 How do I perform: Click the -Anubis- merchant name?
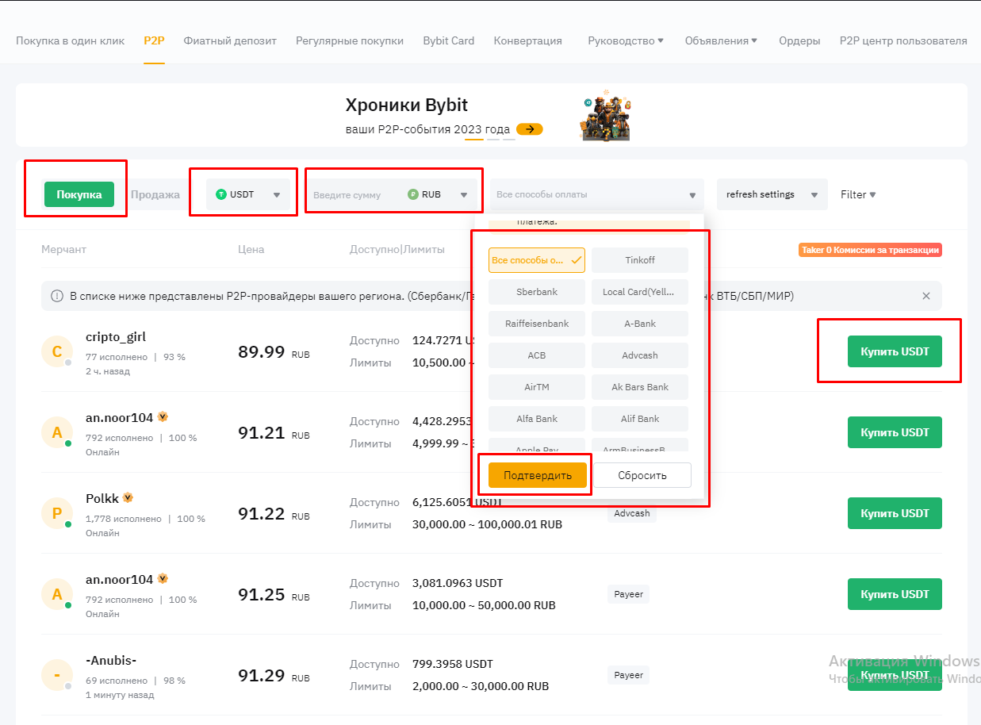coord(111,660)
